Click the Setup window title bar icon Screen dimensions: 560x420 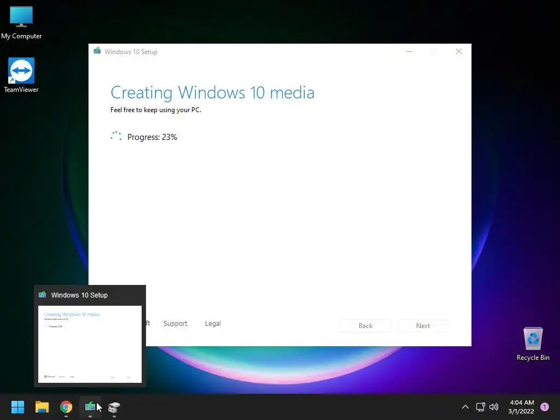pos(97,51)
